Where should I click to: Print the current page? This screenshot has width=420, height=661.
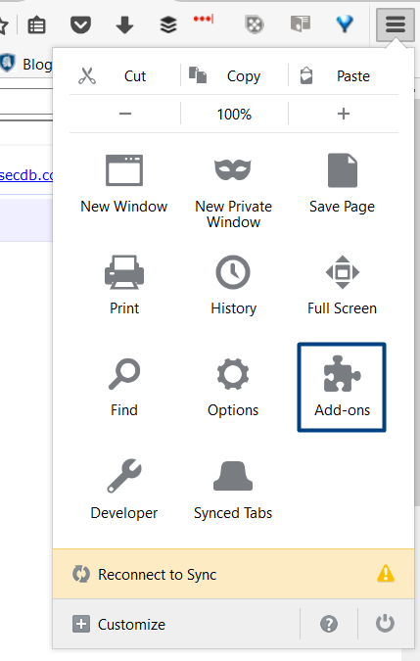(x=124, y=285)
